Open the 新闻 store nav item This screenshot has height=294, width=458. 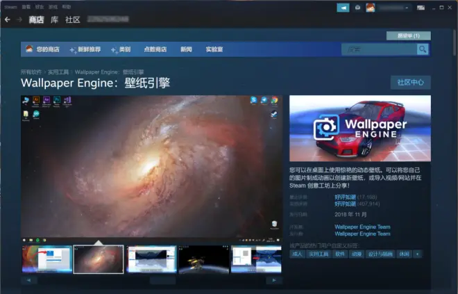(187, 49)
